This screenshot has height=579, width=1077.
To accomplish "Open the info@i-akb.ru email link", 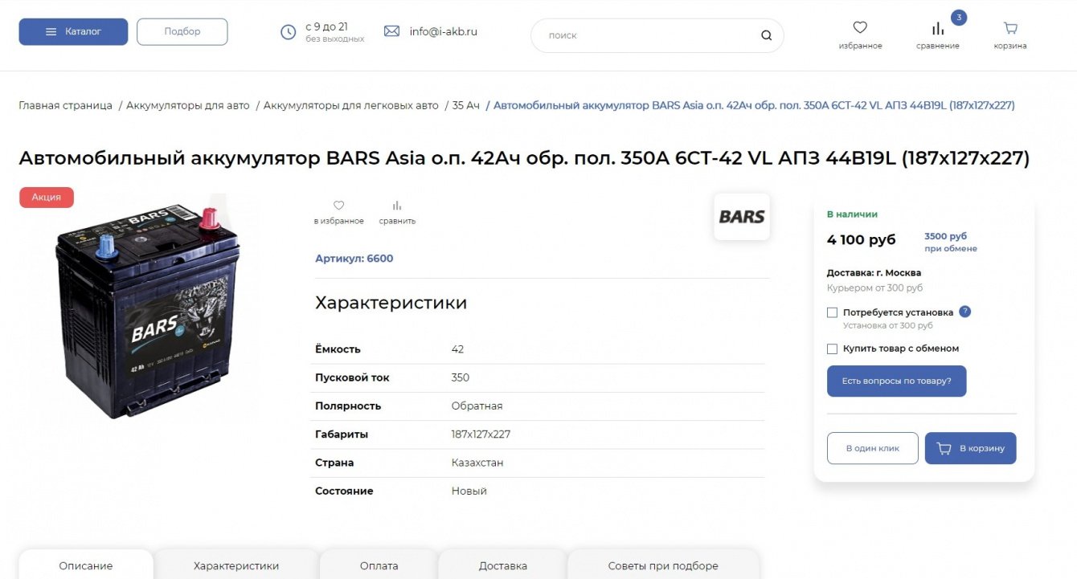I will pyautogui.click(x=444, y=31).
